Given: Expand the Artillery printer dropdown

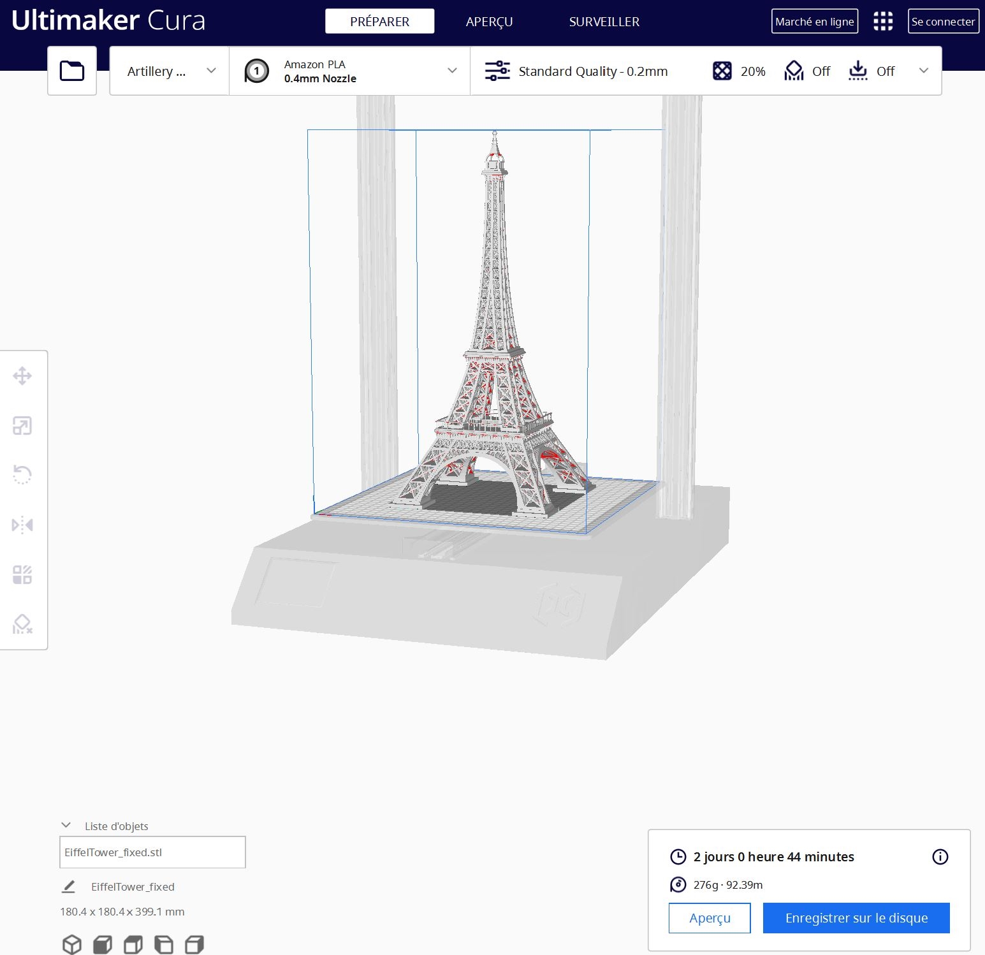Looking at the screenshot, I should 170,71.
